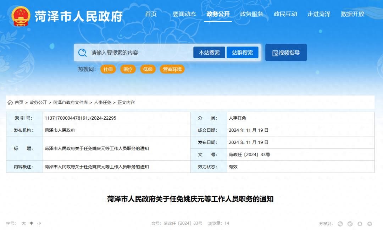Set font size to 小 (small)
383x234 pixels.
[x=39, y=223]
